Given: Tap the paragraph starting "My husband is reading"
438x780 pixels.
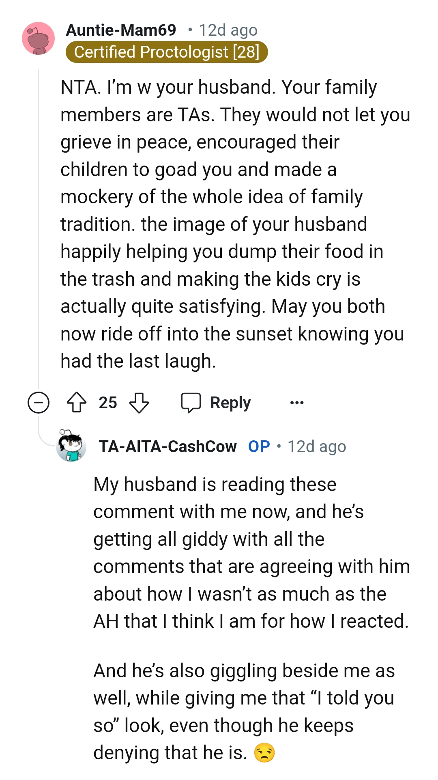Looking at the screenshot, I should pos(251,553).
